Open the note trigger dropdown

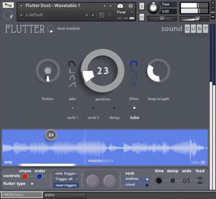66,174
